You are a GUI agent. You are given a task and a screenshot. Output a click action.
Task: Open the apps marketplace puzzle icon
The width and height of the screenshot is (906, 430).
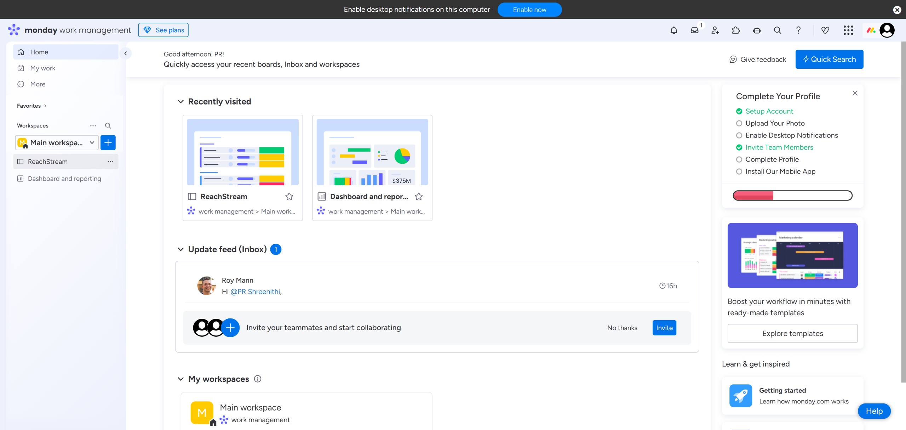pyautogui.click(x=736, y=30)
